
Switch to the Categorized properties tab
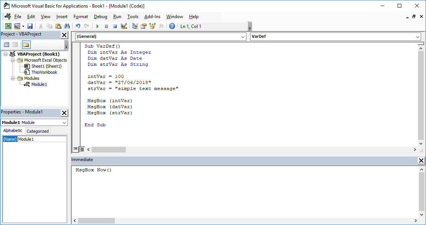click(38, 131)
